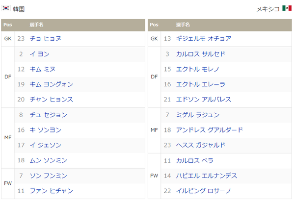
Task: Click ハビエル エルナンデス player link
Action: tap(207, 176)
